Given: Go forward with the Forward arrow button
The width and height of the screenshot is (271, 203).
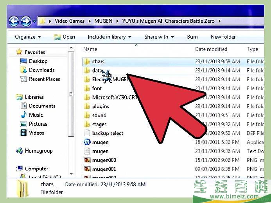Looking at the screenshot, I should tap(26, 21).
